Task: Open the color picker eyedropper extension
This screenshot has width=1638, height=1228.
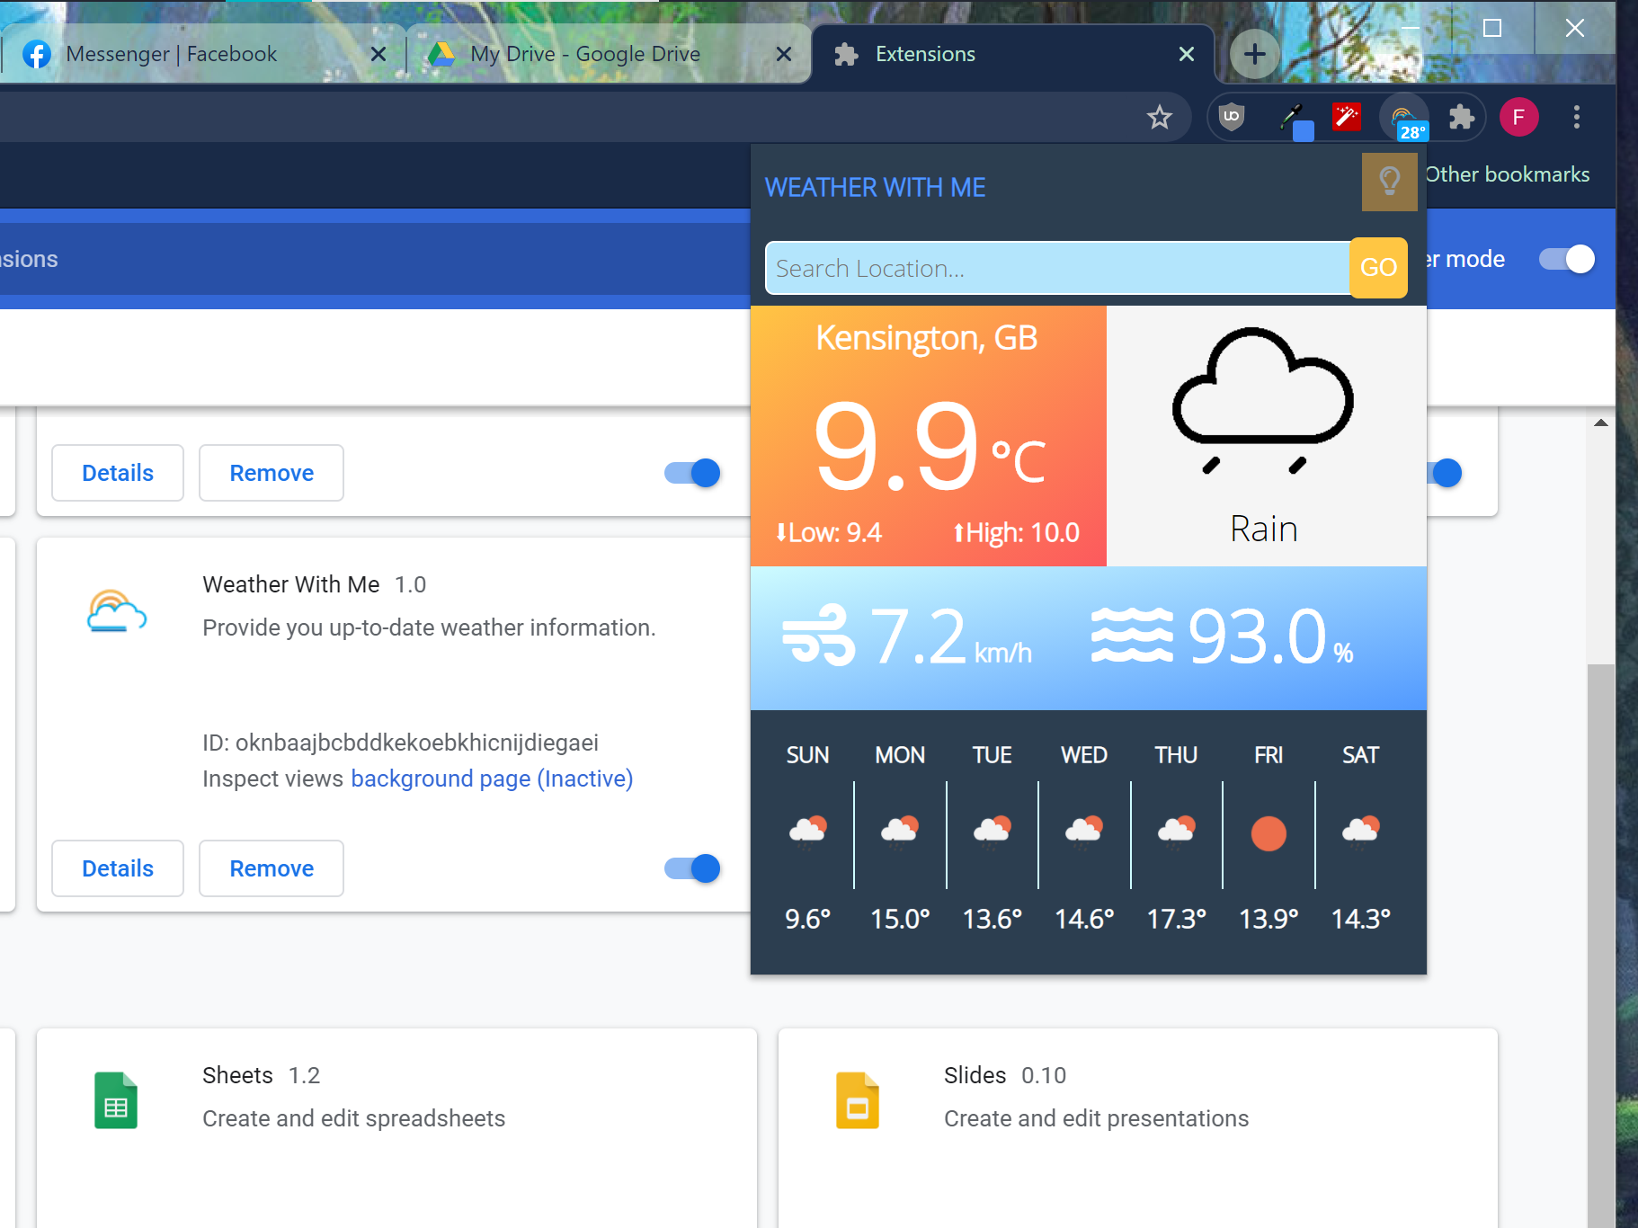Action: [1293, 118]
